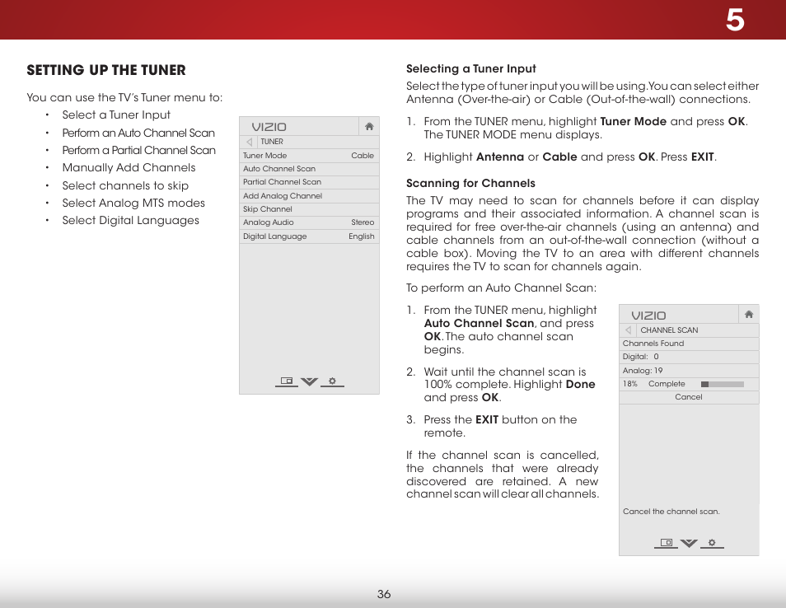This screenshot has width=786, height=608.
Task: Click the 18% Complete progress bar
Action: coord(723,384)
